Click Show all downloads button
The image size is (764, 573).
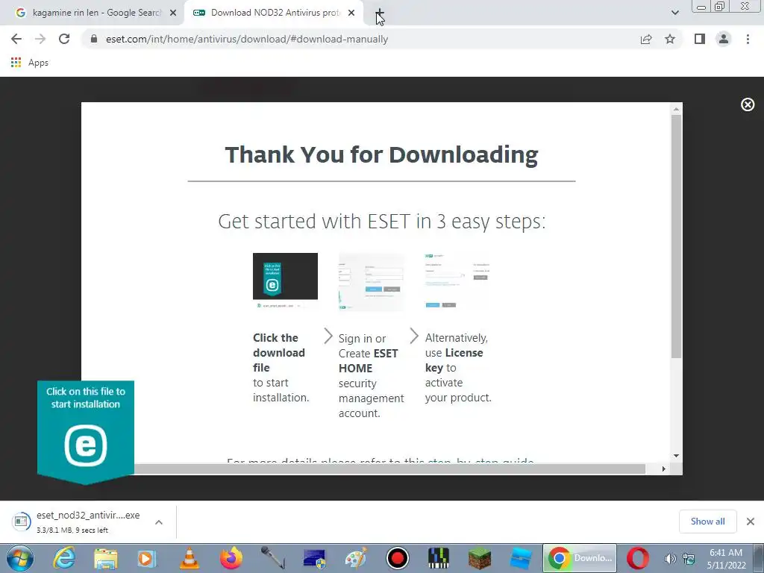click(707, 522)
